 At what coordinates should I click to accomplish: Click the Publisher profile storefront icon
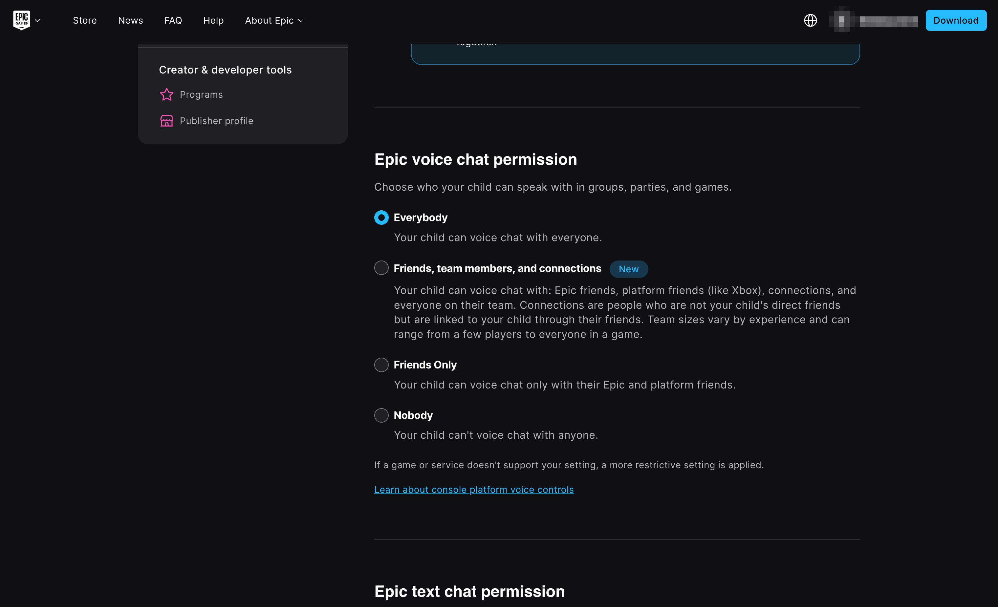click(166, 121)
